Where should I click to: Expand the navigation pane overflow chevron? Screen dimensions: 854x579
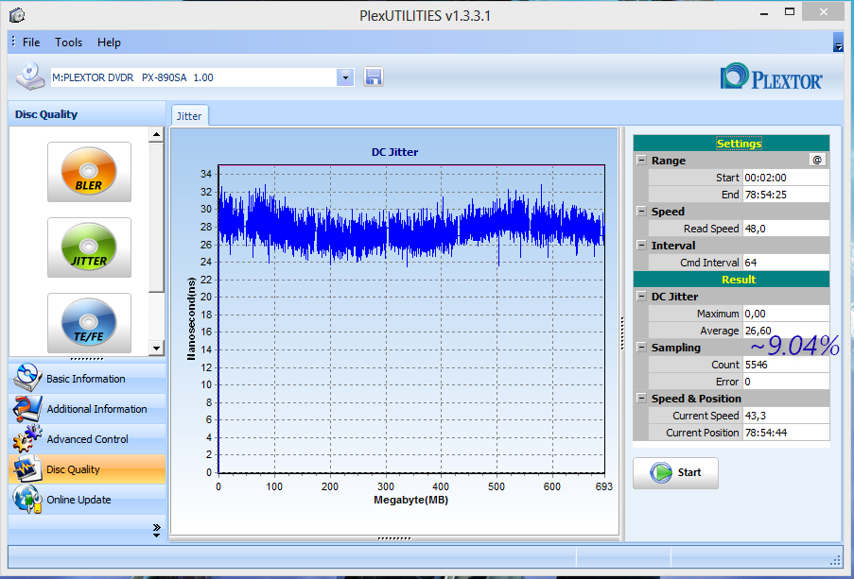(157, 530)
